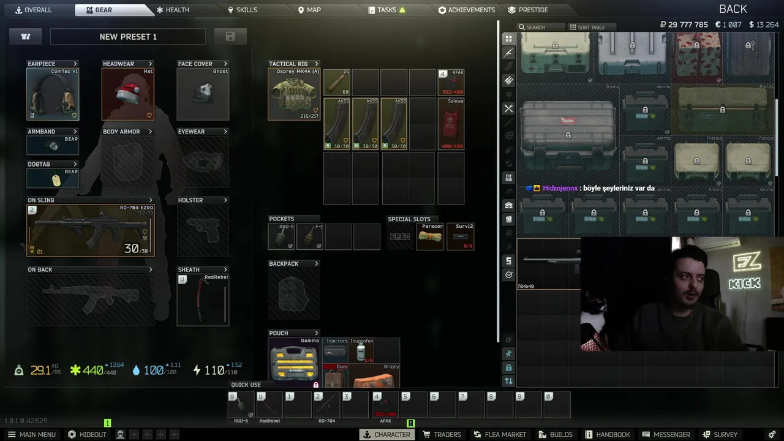Image resolution: width=784 pixels, height=441 pixels.
Task: Toggle the pin icon in stash sidebar
Action: coord(508,353)
